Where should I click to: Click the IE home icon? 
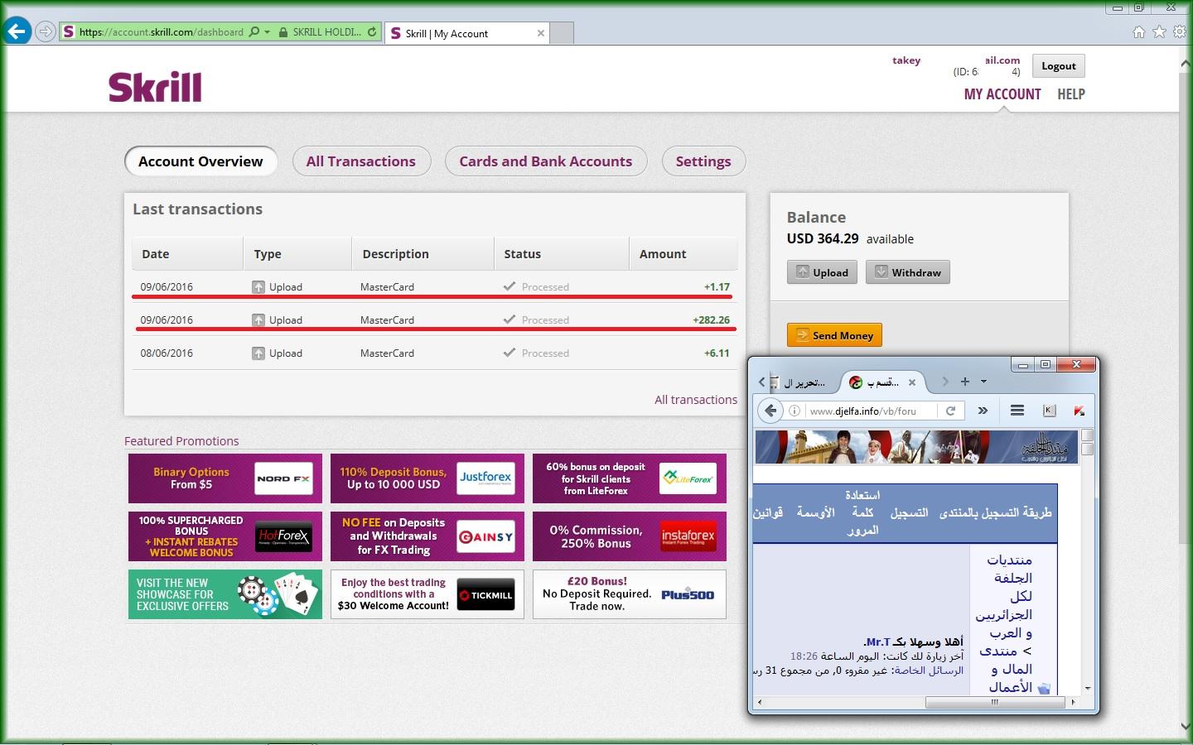pos(1139,32)
